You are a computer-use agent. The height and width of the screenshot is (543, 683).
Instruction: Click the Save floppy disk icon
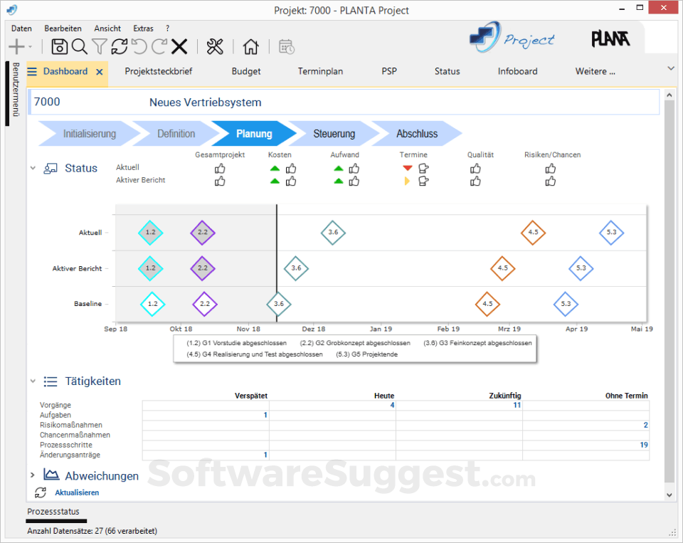pyautogui.click(x=59, y=46)
